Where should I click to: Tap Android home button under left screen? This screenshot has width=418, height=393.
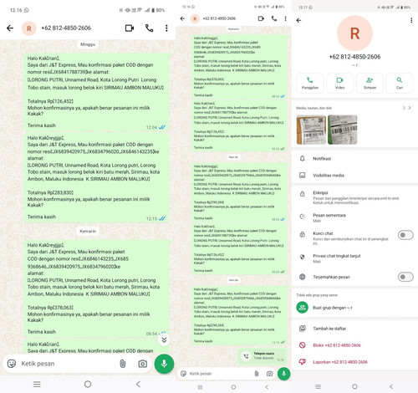pos(88,385)
